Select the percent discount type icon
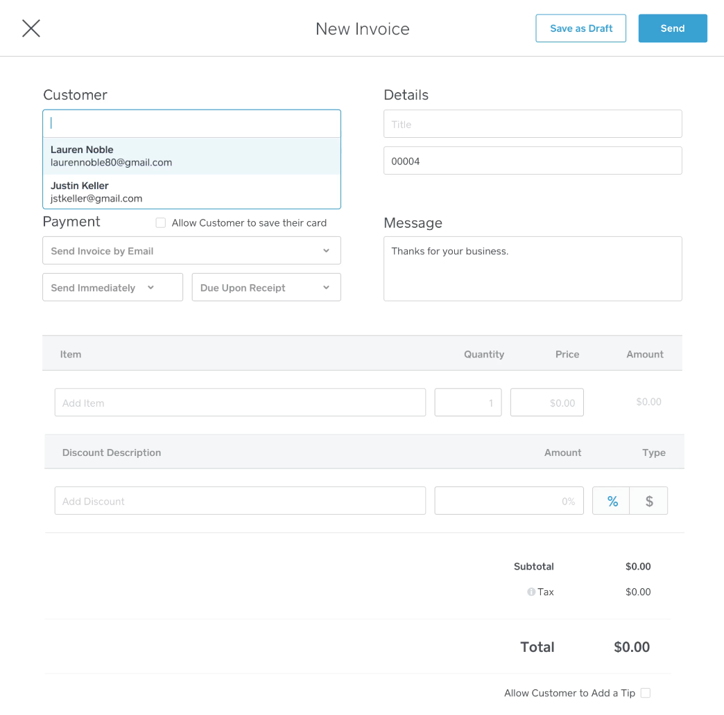Image resolution: width=724 pixels, height=715 pixels. click(611, 500)
